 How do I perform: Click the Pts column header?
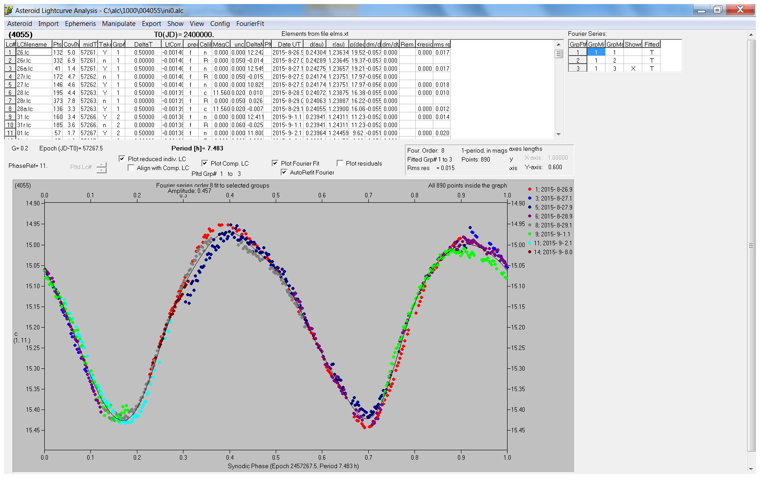point(57,44)
